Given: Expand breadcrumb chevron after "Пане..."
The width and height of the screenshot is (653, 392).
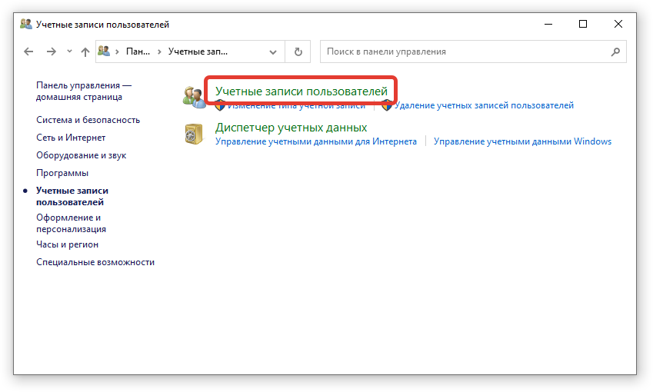Looking at the screenshot, I should point(158,51).
